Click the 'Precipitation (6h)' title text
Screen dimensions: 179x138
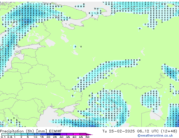pyautogui.click(x=17, y=131)
